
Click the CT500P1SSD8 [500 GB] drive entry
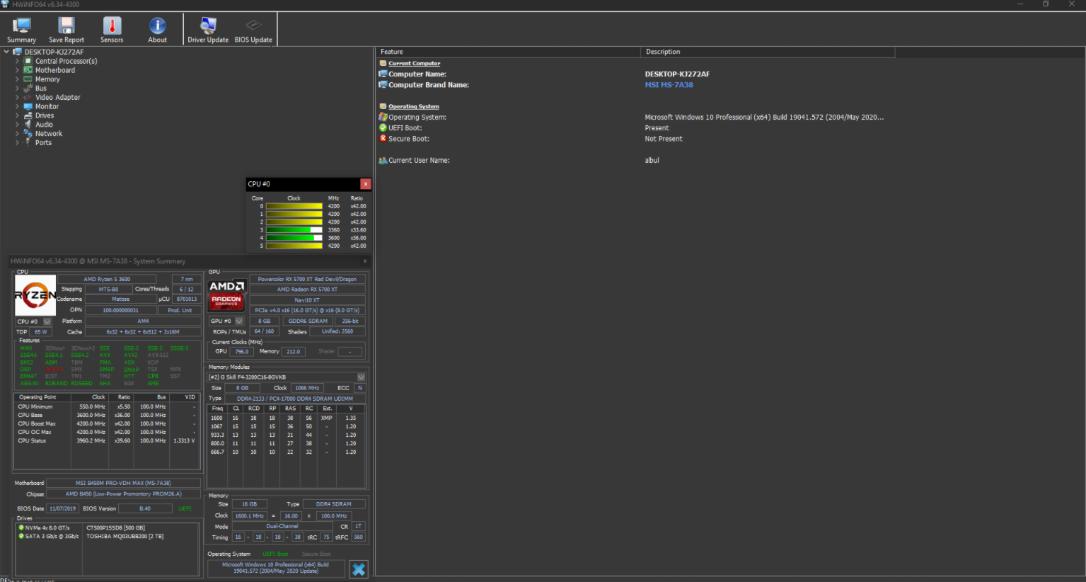tap(115, 527)
